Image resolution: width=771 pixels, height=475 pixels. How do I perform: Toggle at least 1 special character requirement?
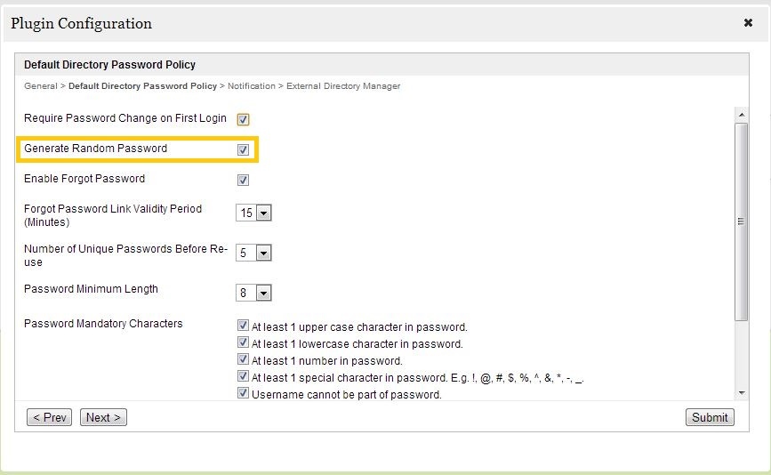click(x=243, y=377)
